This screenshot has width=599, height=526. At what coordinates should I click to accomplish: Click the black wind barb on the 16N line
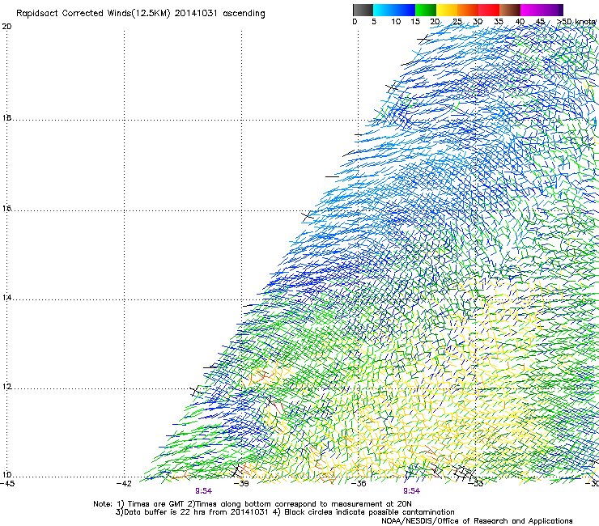(307, 217)
